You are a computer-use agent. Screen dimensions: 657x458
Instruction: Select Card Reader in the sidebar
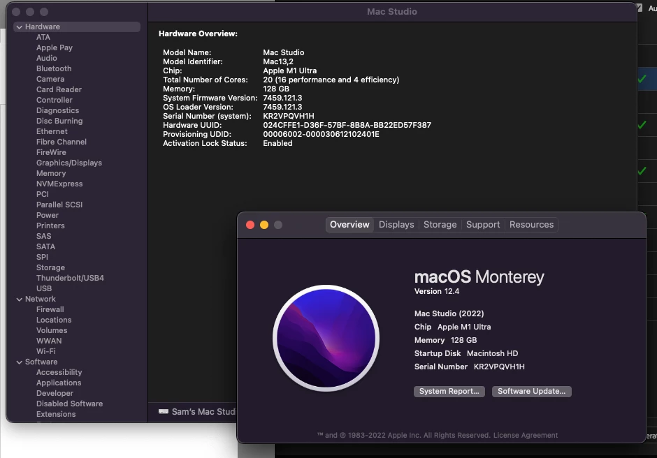(59, 89)
